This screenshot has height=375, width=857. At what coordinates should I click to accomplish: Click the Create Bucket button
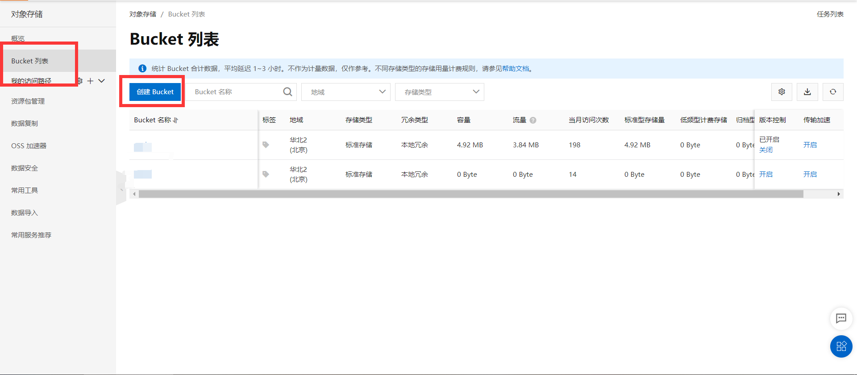click(155, 92)
